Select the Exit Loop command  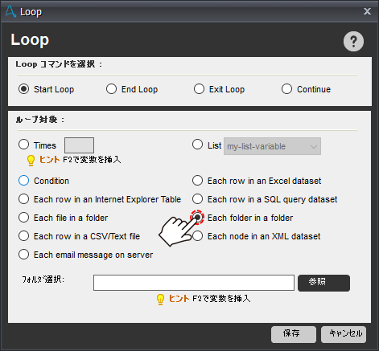tap(199, 89)
